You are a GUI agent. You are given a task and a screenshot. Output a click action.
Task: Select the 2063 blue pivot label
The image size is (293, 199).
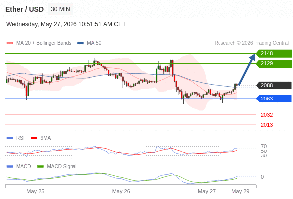[274, 99]
